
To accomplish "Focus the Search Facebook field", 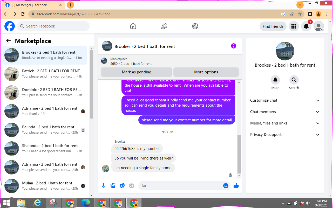I will (x=53, y=26).
